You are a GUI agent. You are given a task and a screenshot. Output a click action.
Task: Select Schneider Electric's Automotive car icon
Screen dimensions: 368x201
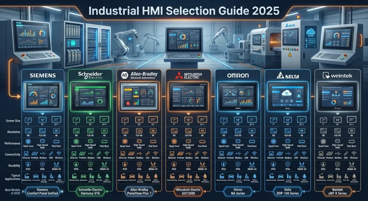coord(83,176)
